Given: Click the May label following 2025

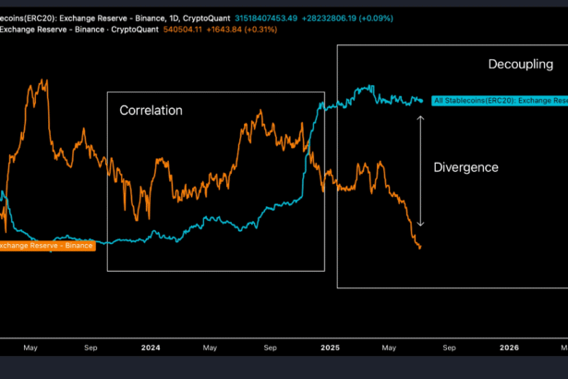Looking at the screenshot, I should [389, 348].
